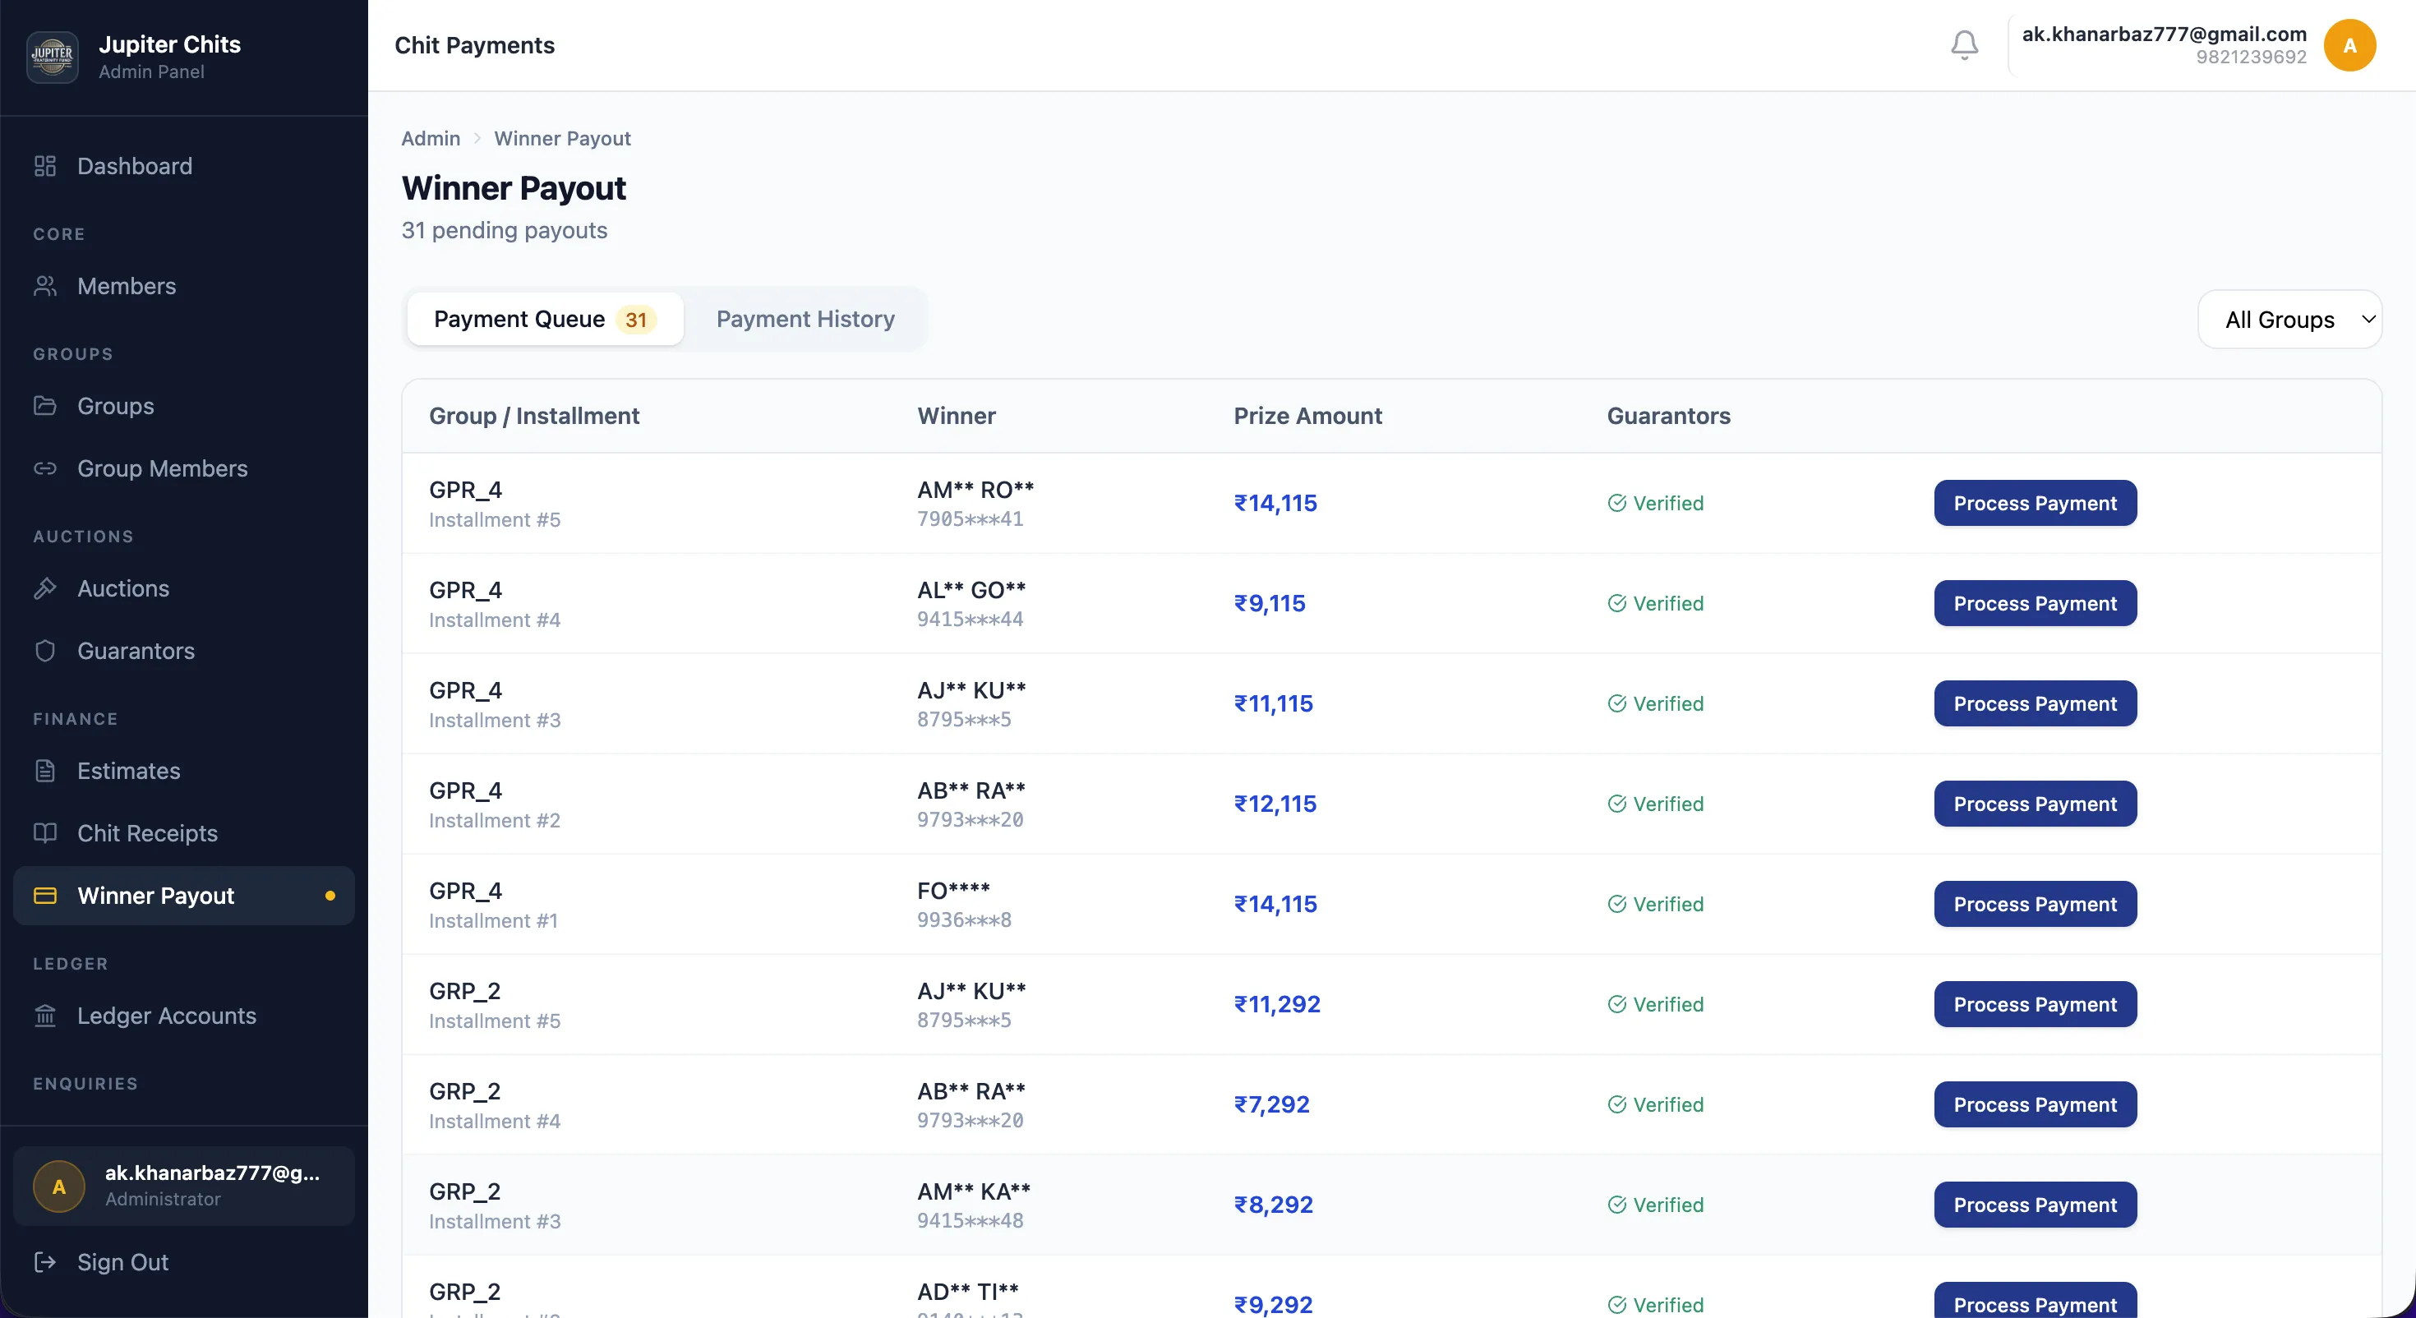The height and width of the screenshot is (1318, 2416).
Task: Open Dashboard via its grid icon
Action: point(45,166)
